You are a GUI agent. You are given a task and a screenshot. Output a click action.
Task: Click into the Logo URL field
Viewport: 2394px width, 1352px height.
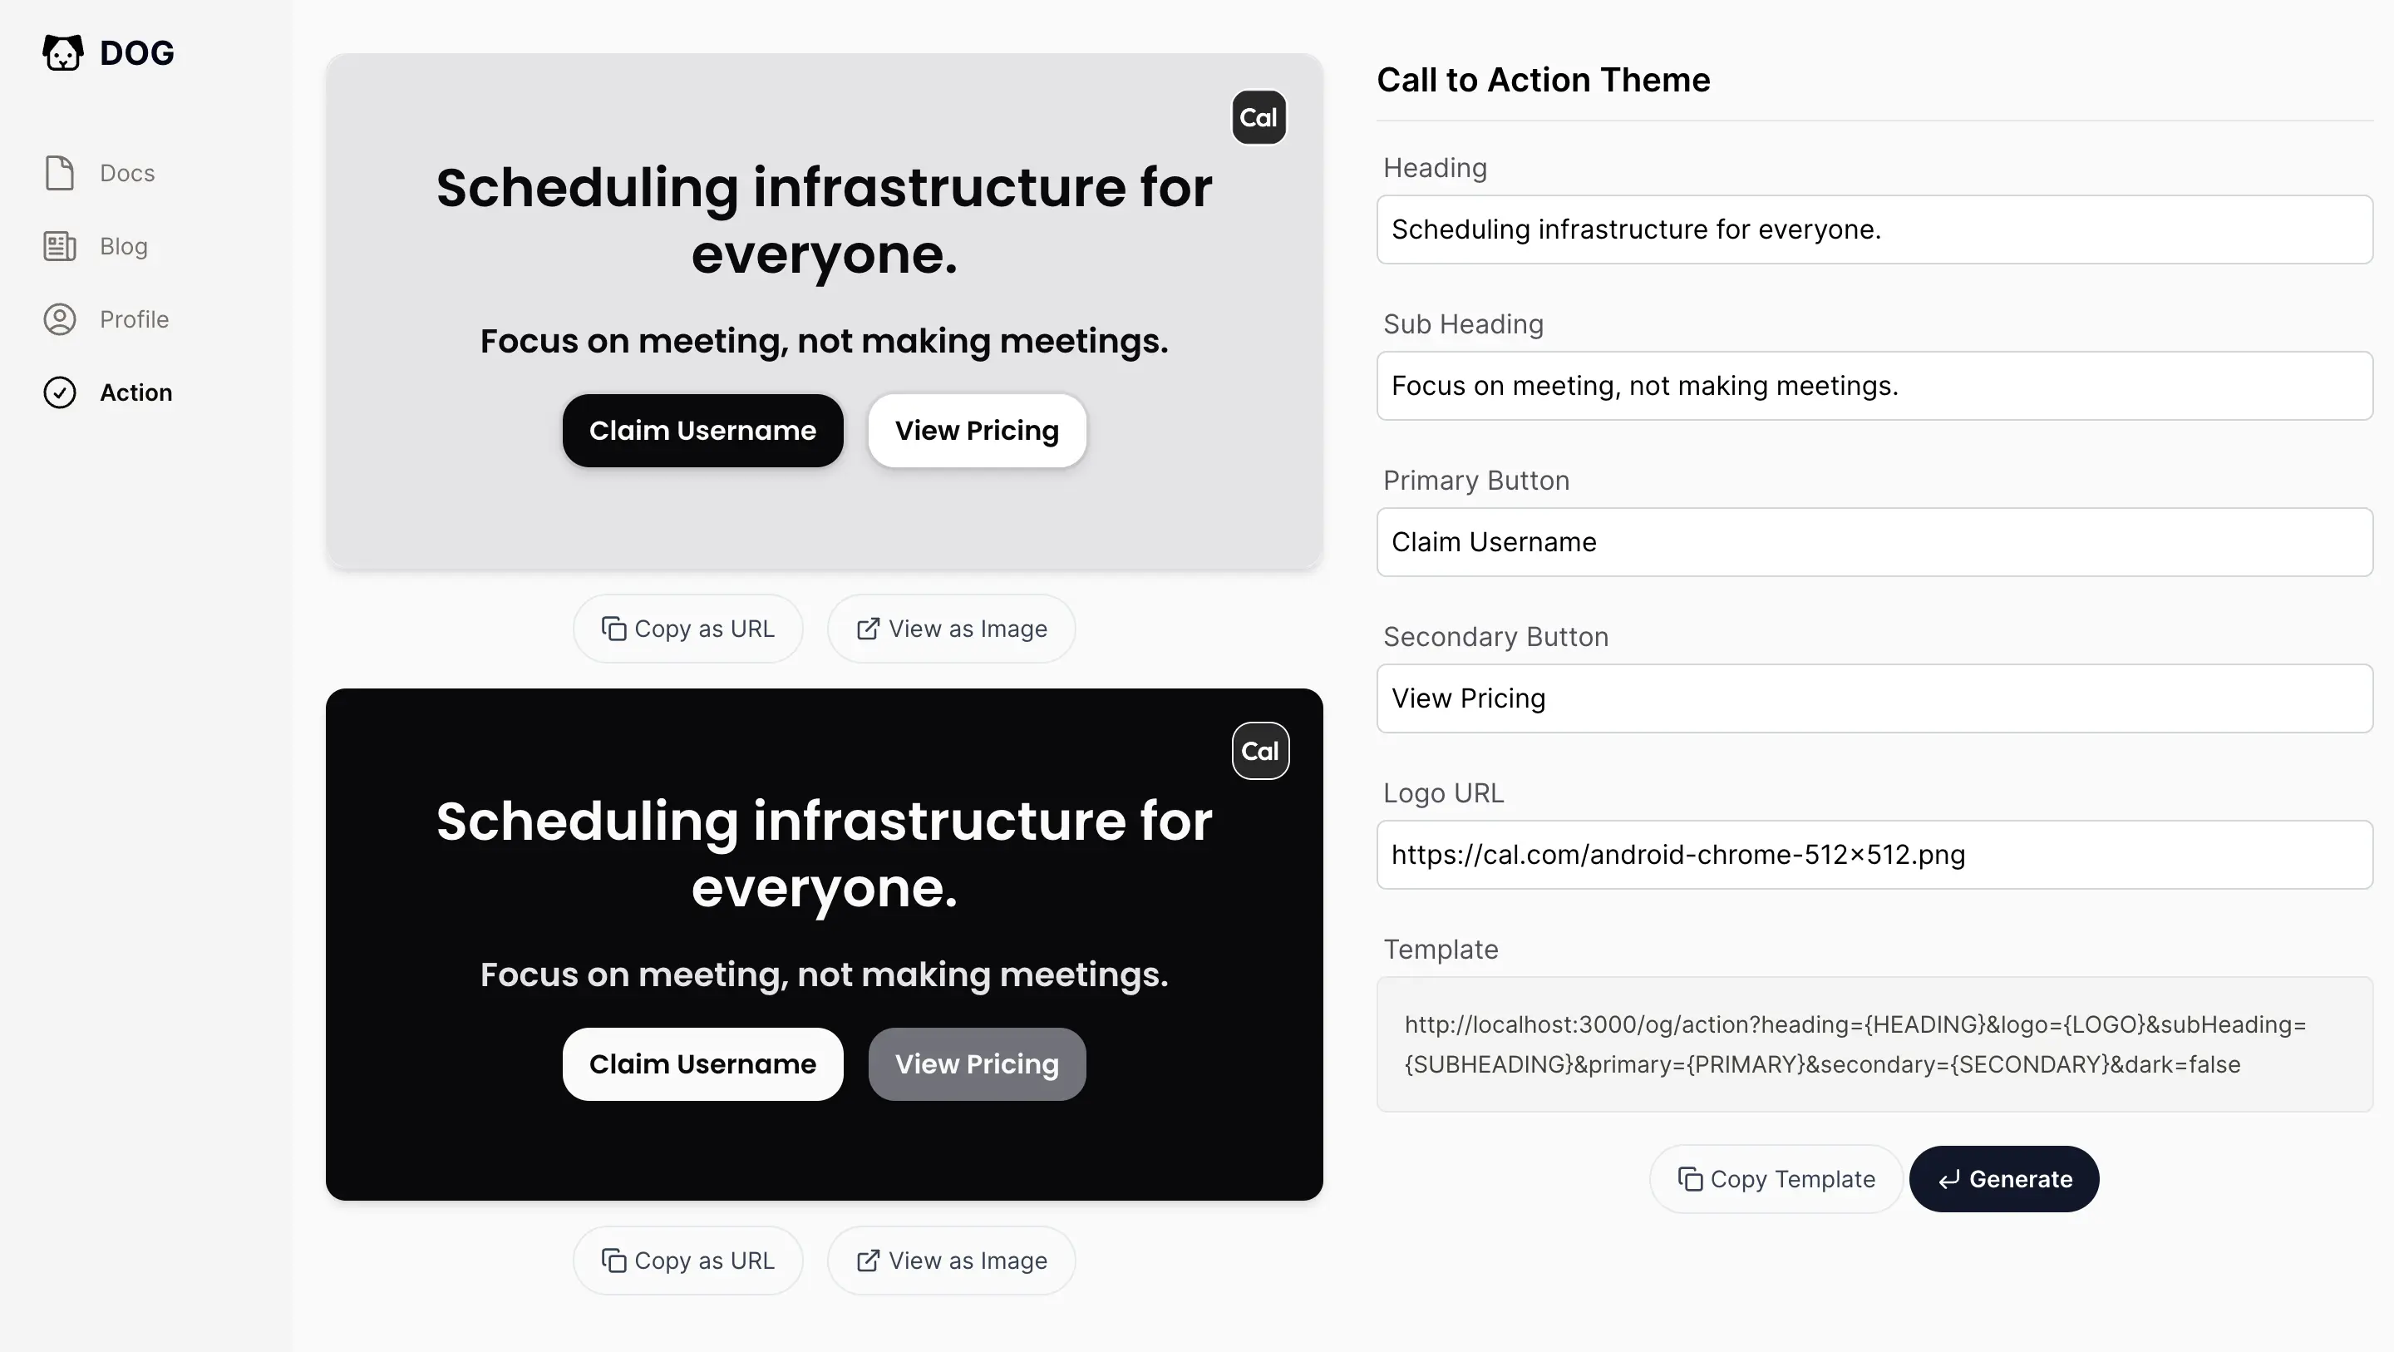point(1874,855)
